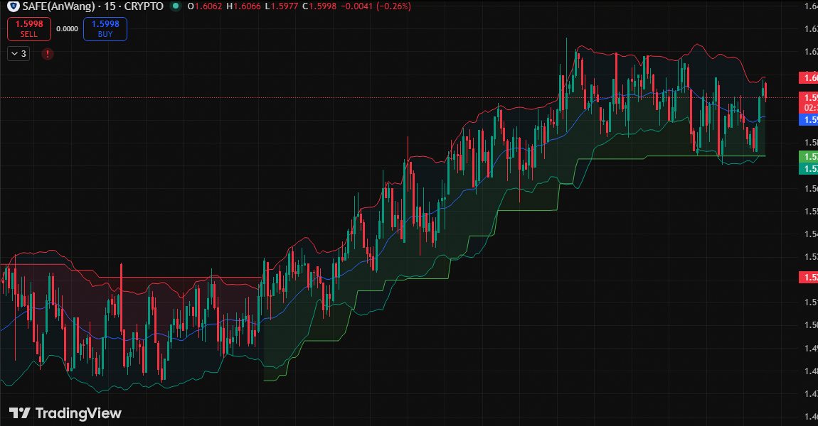Select the open value O1.6062
The width and height of the screenshot is (818, 426).
(x=205, y=6)
